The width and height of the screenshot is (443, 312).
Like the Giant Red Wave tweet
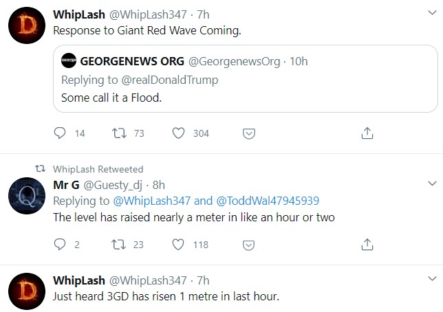point(179,133)
